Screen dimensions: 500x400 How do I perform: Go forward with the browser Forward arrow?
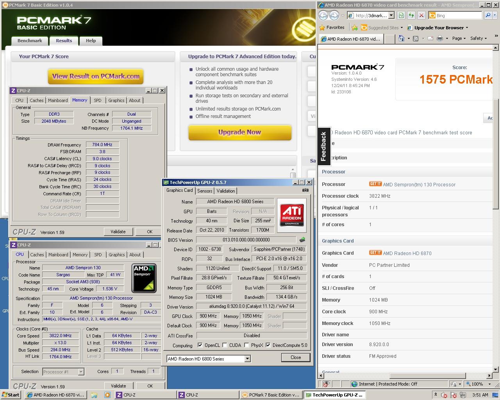(334, 15)
